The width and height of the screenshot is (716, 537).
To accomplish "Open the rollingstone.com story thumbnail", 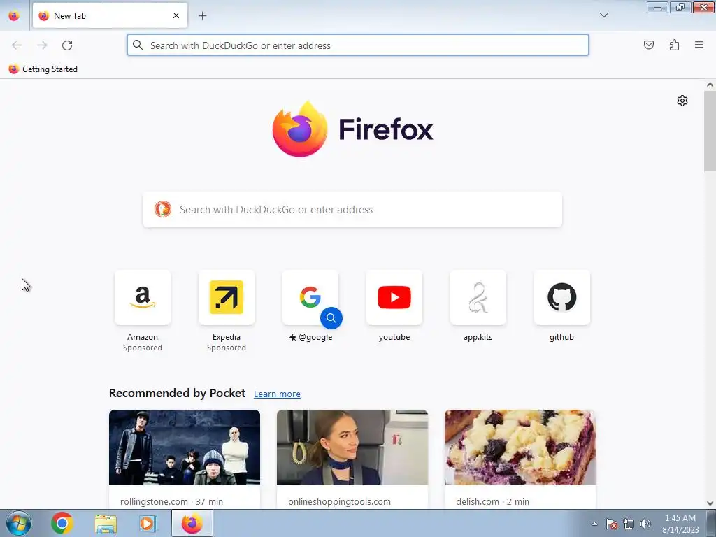I will (x=185, y=447).
